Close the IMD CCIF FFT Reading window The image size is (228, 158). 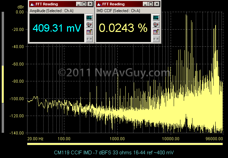pyautogui.click(x=157, y=4)
